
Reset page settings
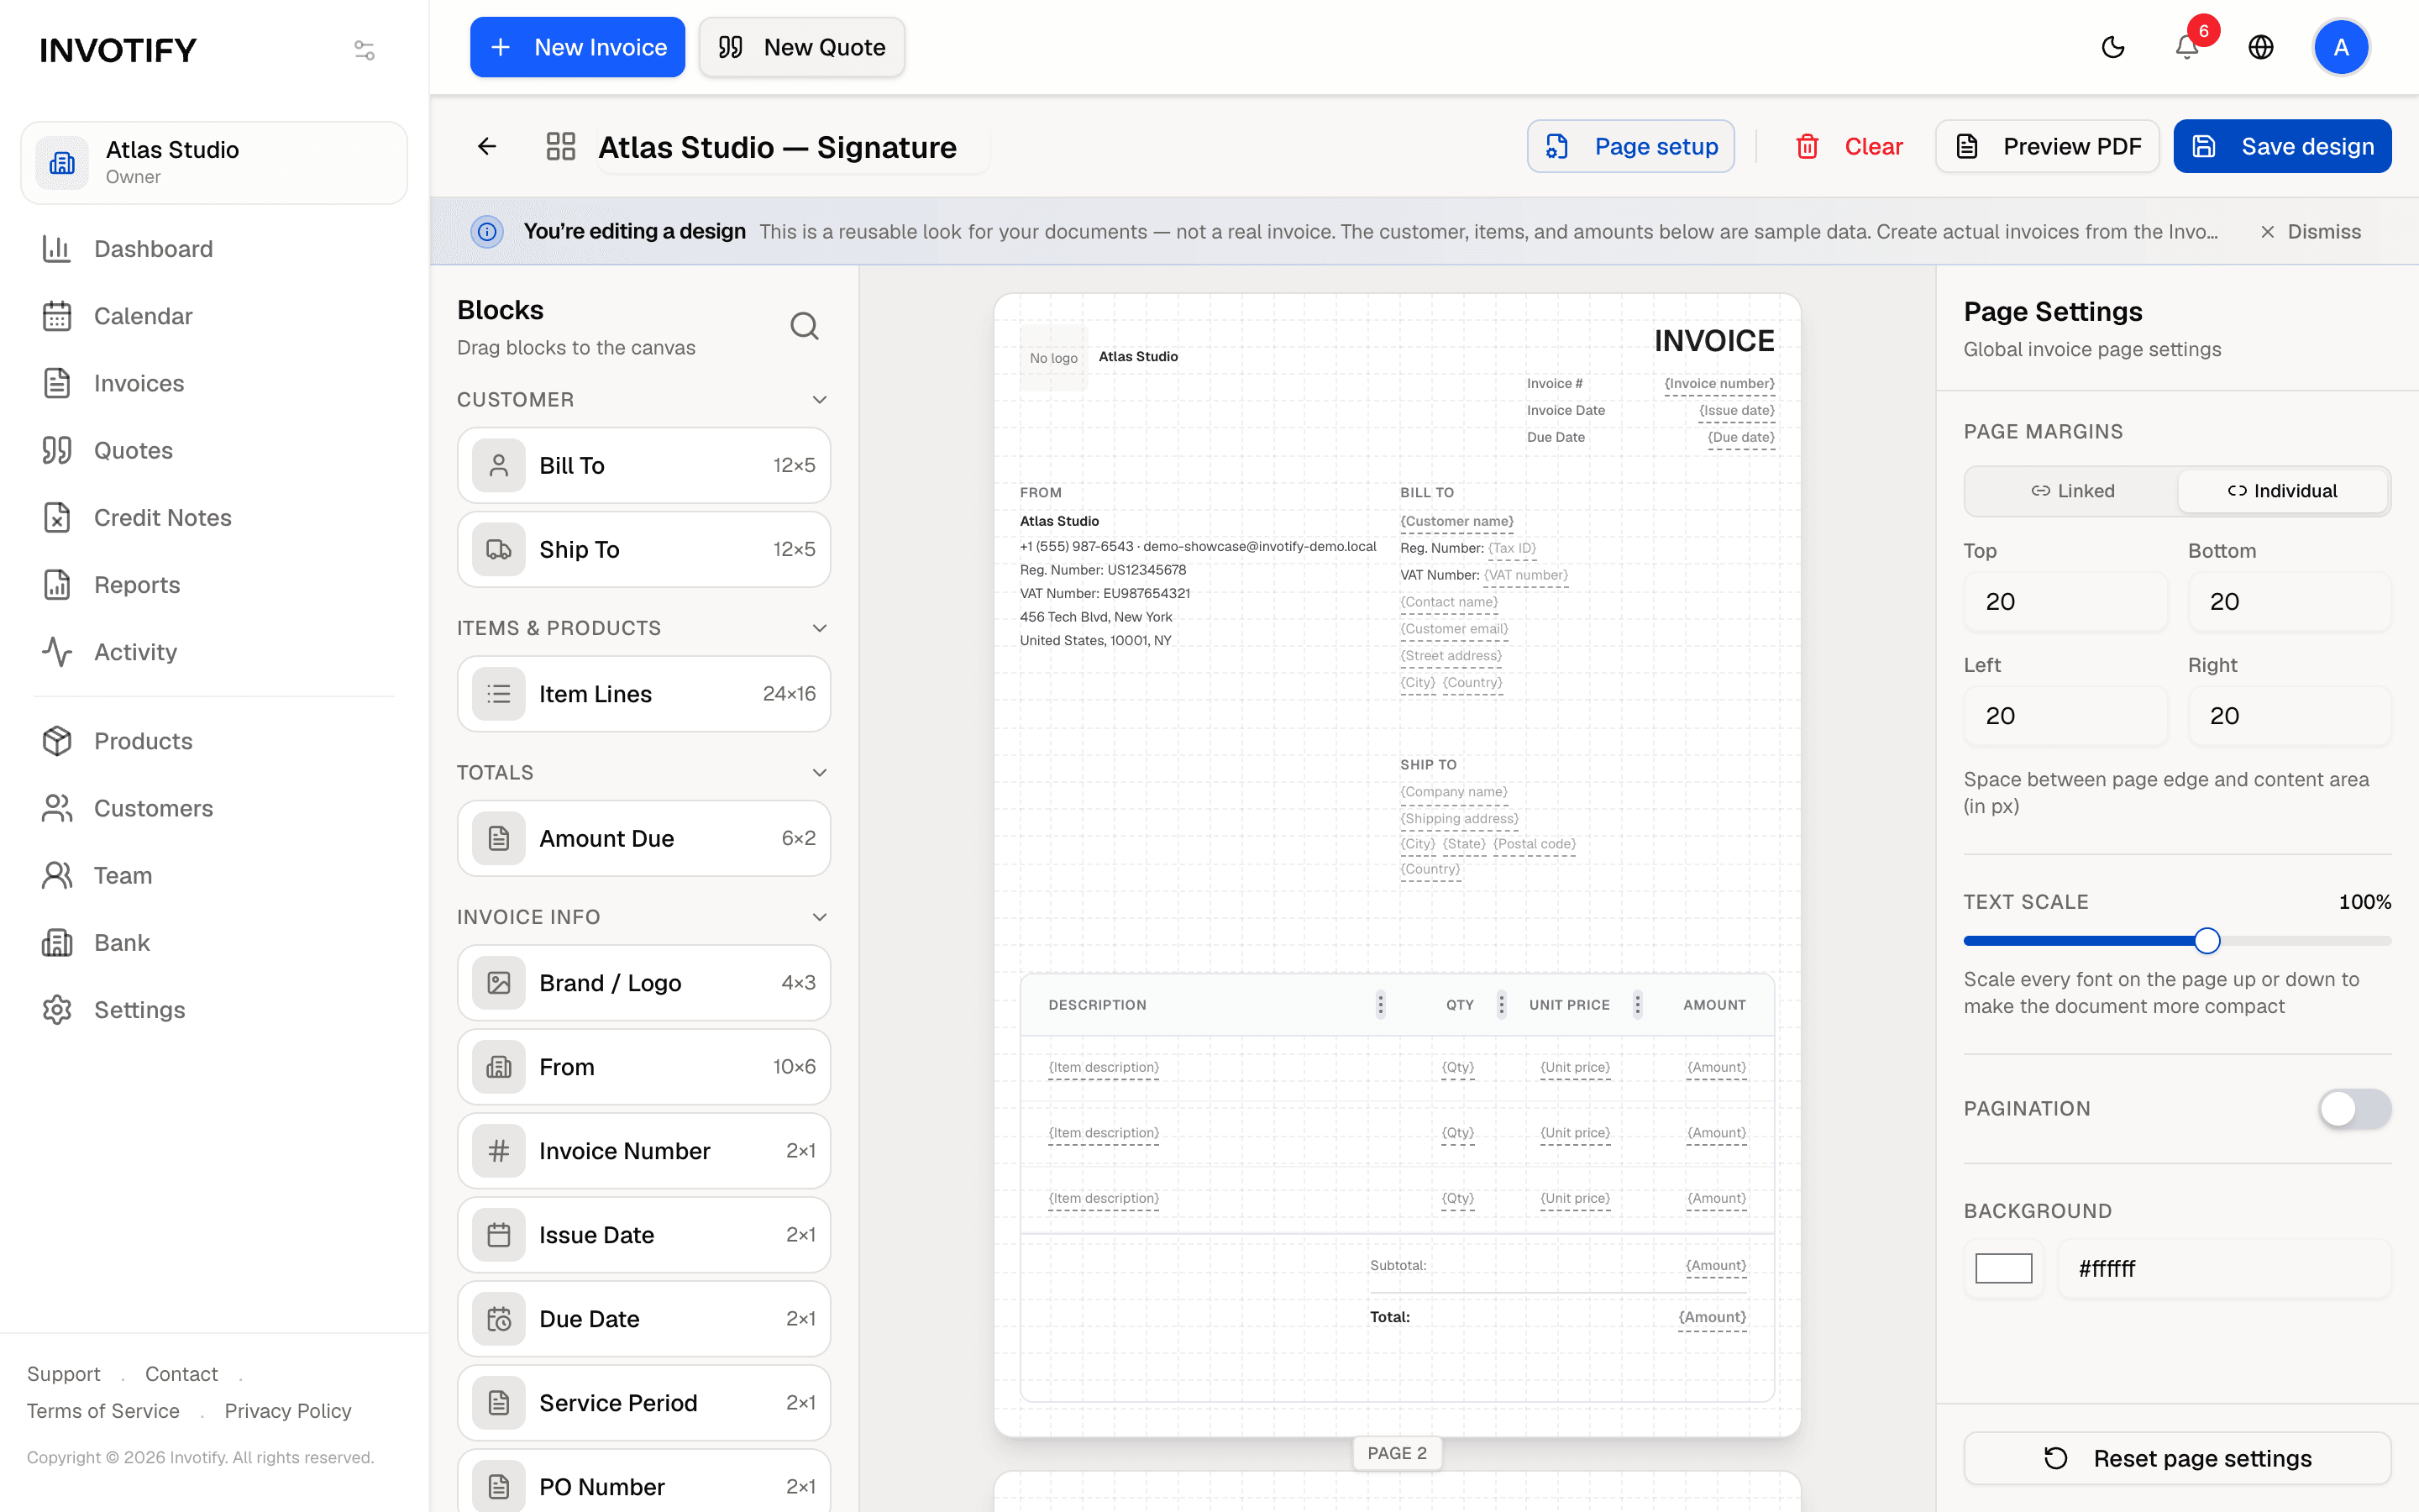pyautogui.click(x=2177, y=1458)
